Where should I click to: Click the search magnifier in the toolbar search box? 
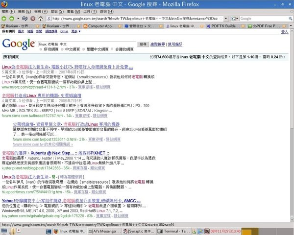coord(290,19)
